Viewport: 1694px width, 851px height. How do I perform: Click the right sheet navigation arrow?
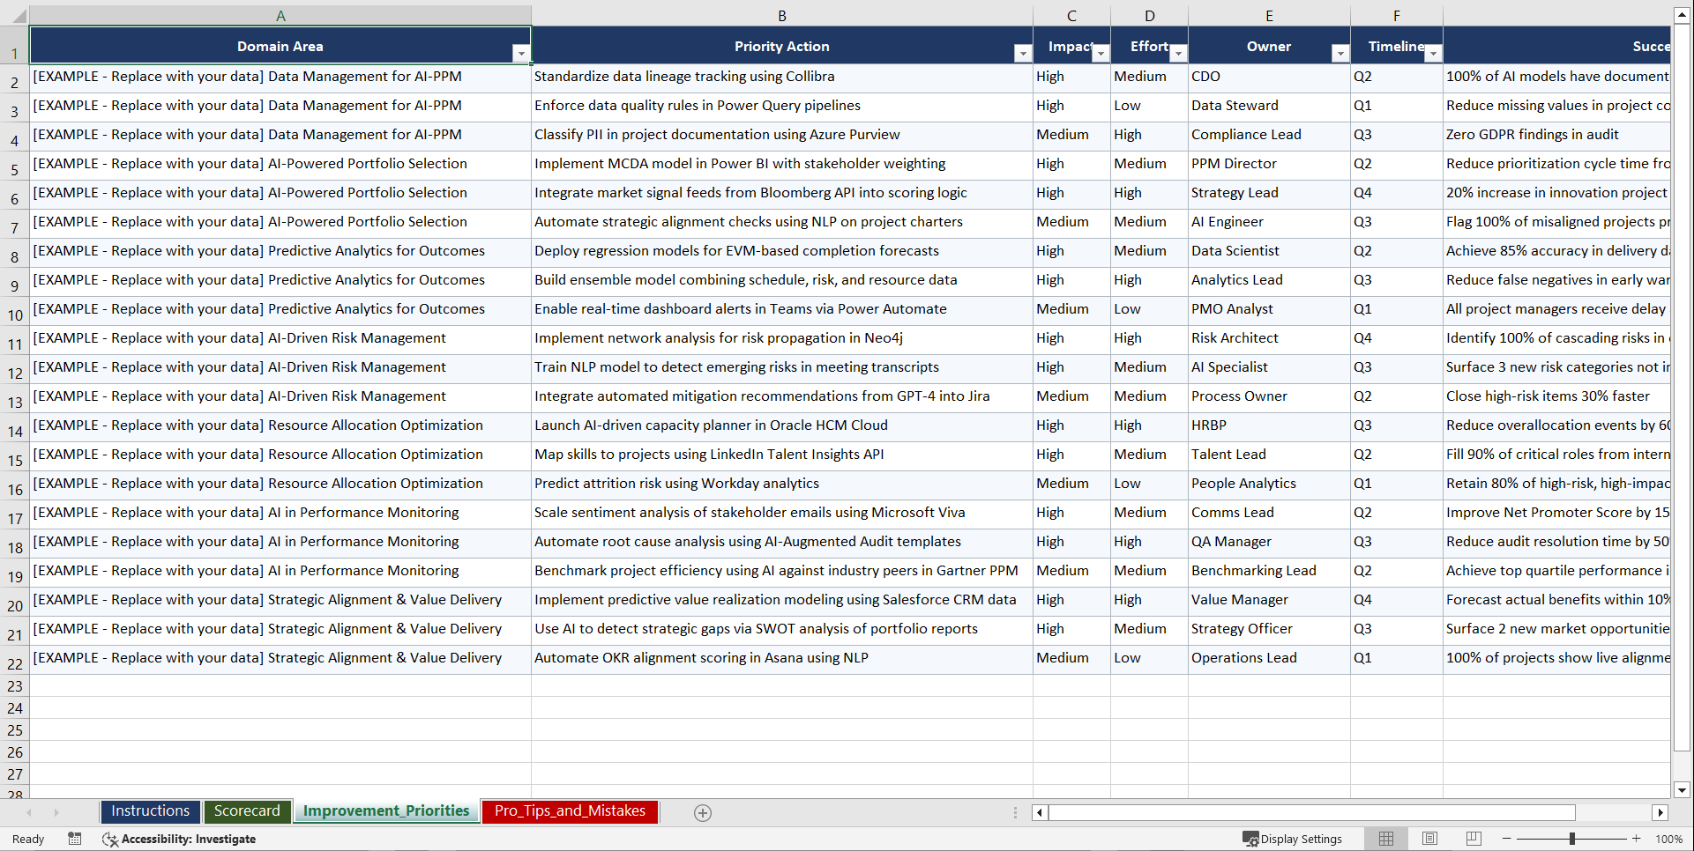click(x=56, y=812)
